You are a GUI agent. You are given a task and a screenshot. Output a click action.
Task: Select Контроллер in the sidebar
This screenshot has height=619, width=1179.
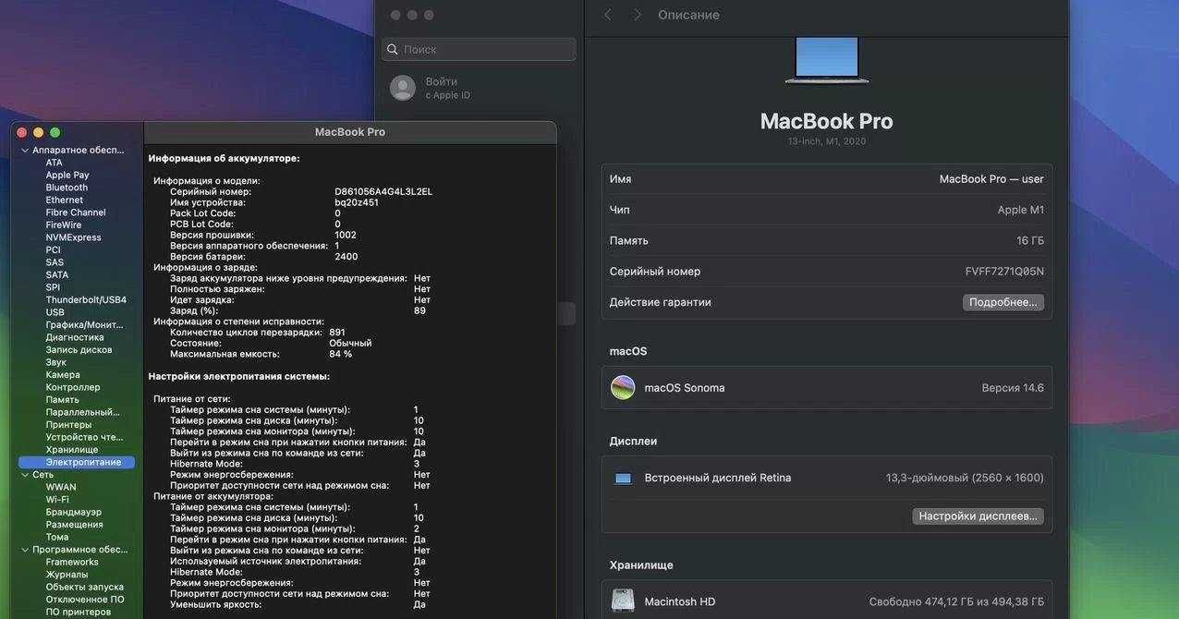(x=73, y=387)
